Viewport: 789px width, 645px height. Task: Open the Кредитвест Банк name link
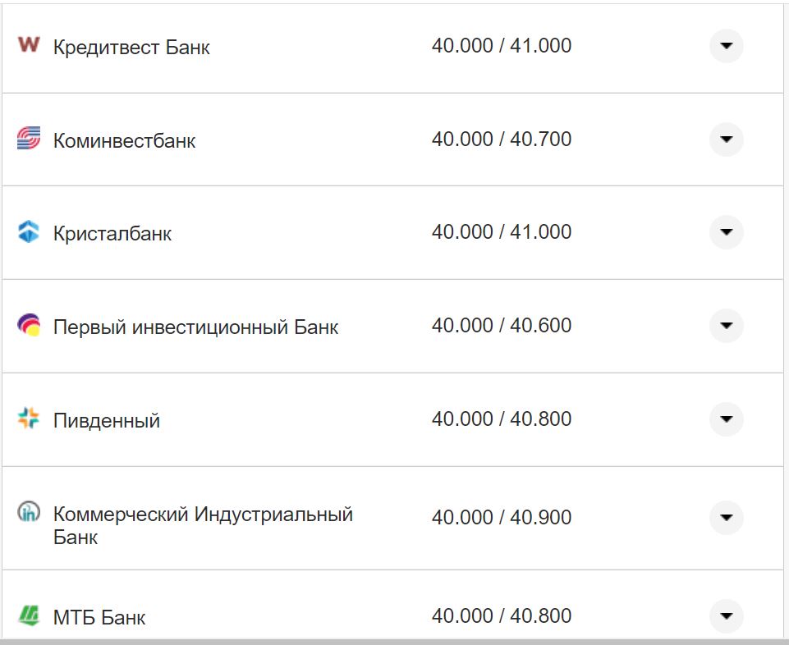[x=131, y=48]
